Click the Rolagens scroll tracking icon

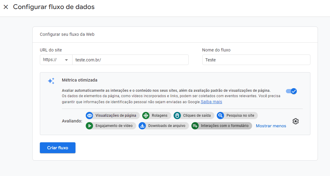coord(146,115)
